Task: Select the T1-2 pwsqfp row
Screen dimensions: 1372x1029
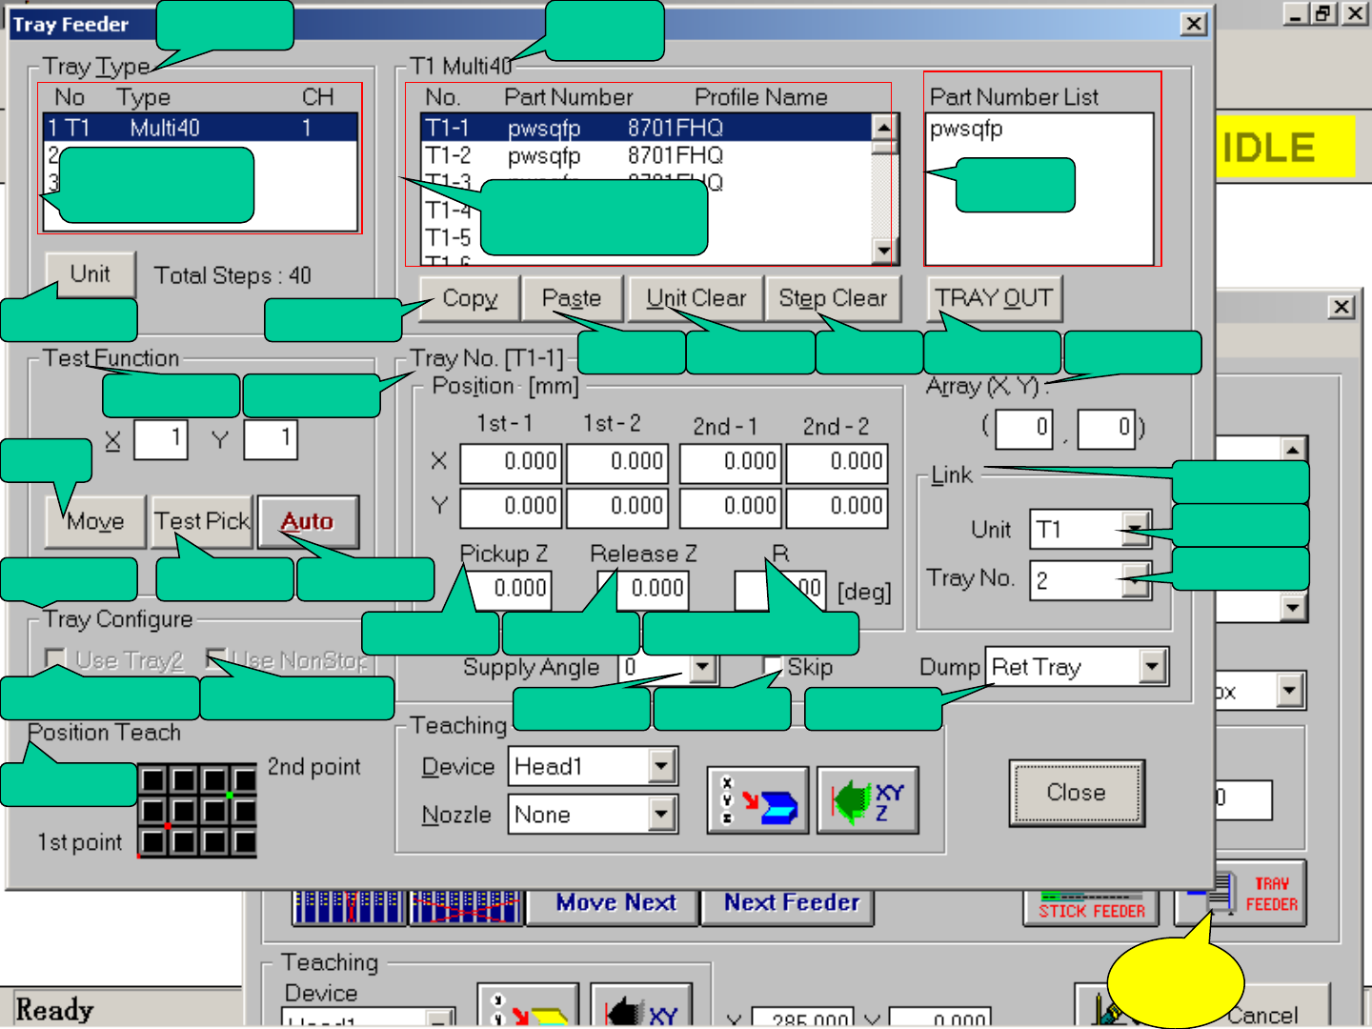Action: [646, 155]
